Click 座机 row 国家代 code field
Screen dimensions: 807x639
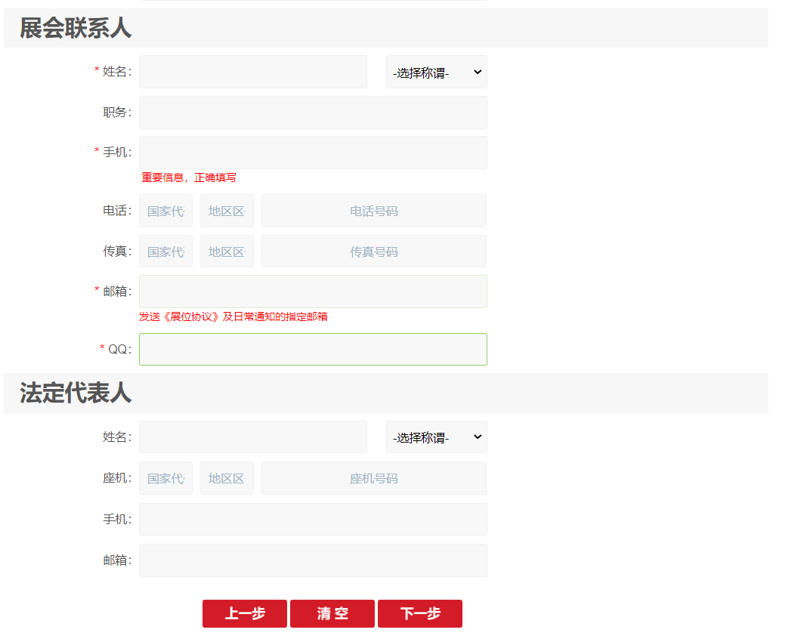[x=165, y=478]
